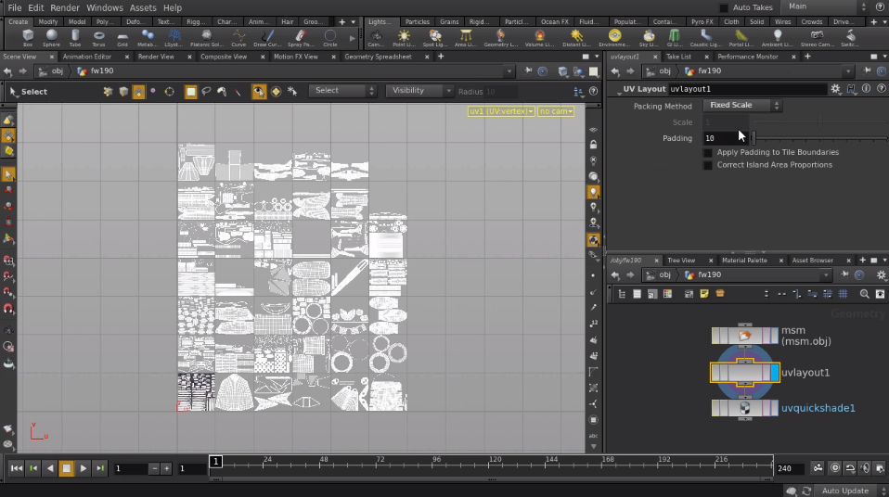Open the viewport help icon
889x497 pixels.
[x=593, y=91]
